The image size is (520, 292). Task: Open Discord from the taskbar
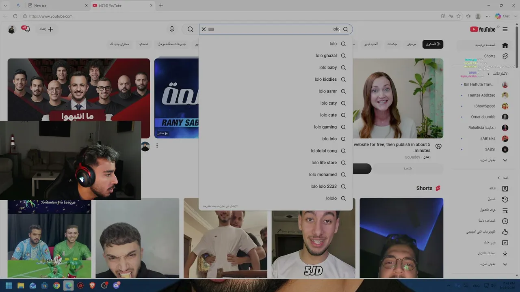point(116,286)
